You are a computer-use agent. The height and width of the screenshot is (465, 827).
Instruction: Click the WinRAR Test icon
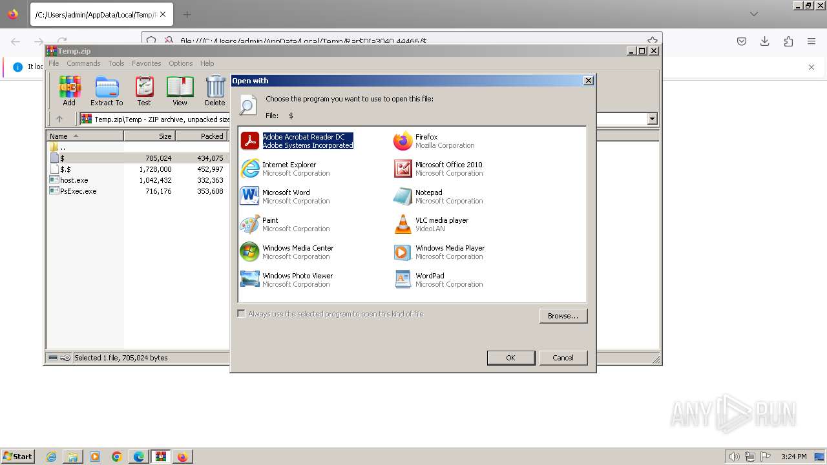point(143,91)
